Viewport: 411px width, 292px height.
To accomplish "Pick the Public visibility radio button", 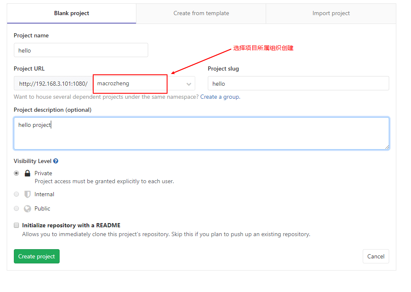I will click(x=16, y=208).
